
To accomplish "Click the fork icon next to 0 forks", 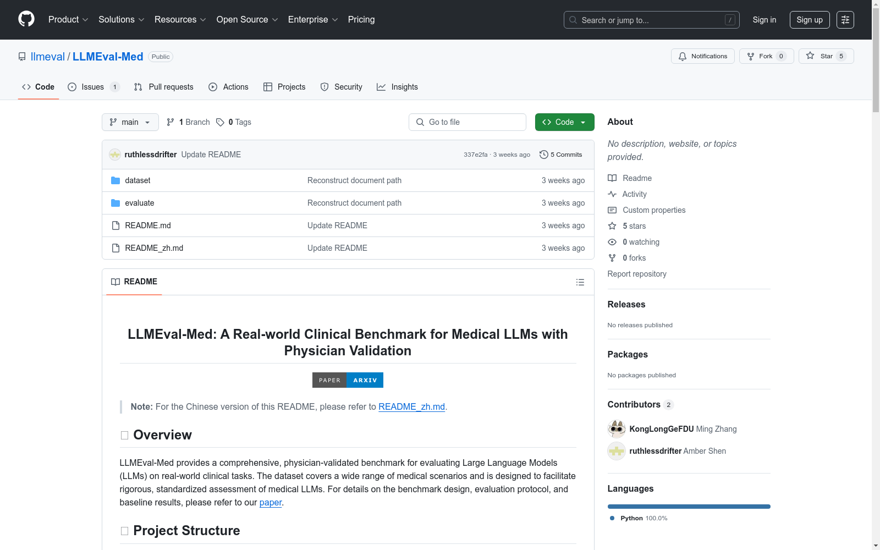I will tap(612, 258).
